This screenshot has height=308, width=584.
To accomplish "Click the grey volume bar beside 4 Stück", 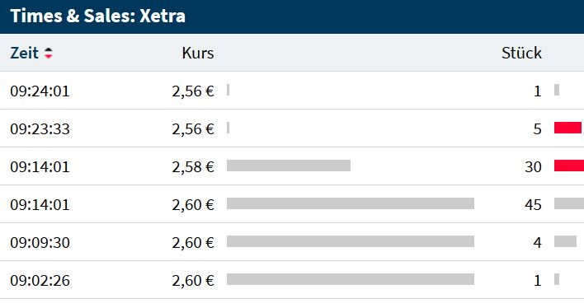I will (x=565, y=241).
